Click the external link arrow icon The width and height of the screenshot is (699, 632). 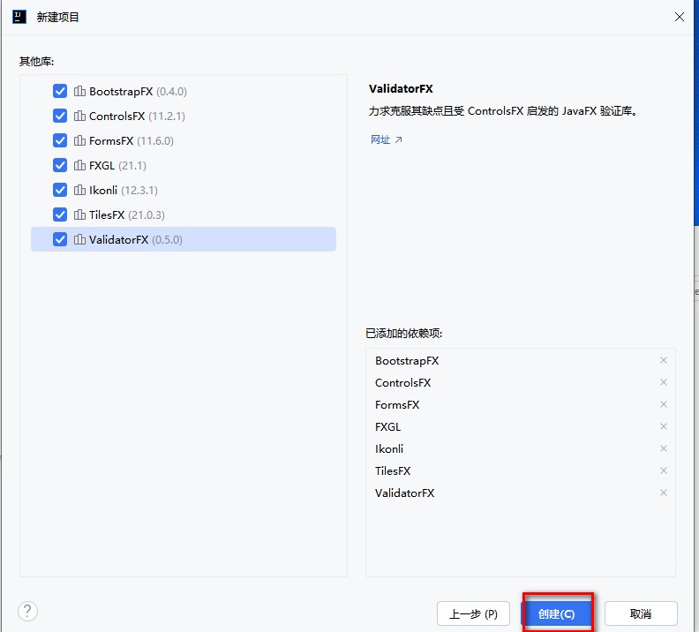coord(399,140)
